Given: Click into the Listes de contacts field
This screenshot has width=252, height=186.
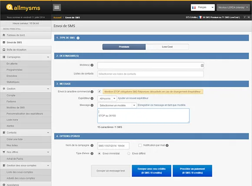Looking at the screenshot, I should point(150,74).
